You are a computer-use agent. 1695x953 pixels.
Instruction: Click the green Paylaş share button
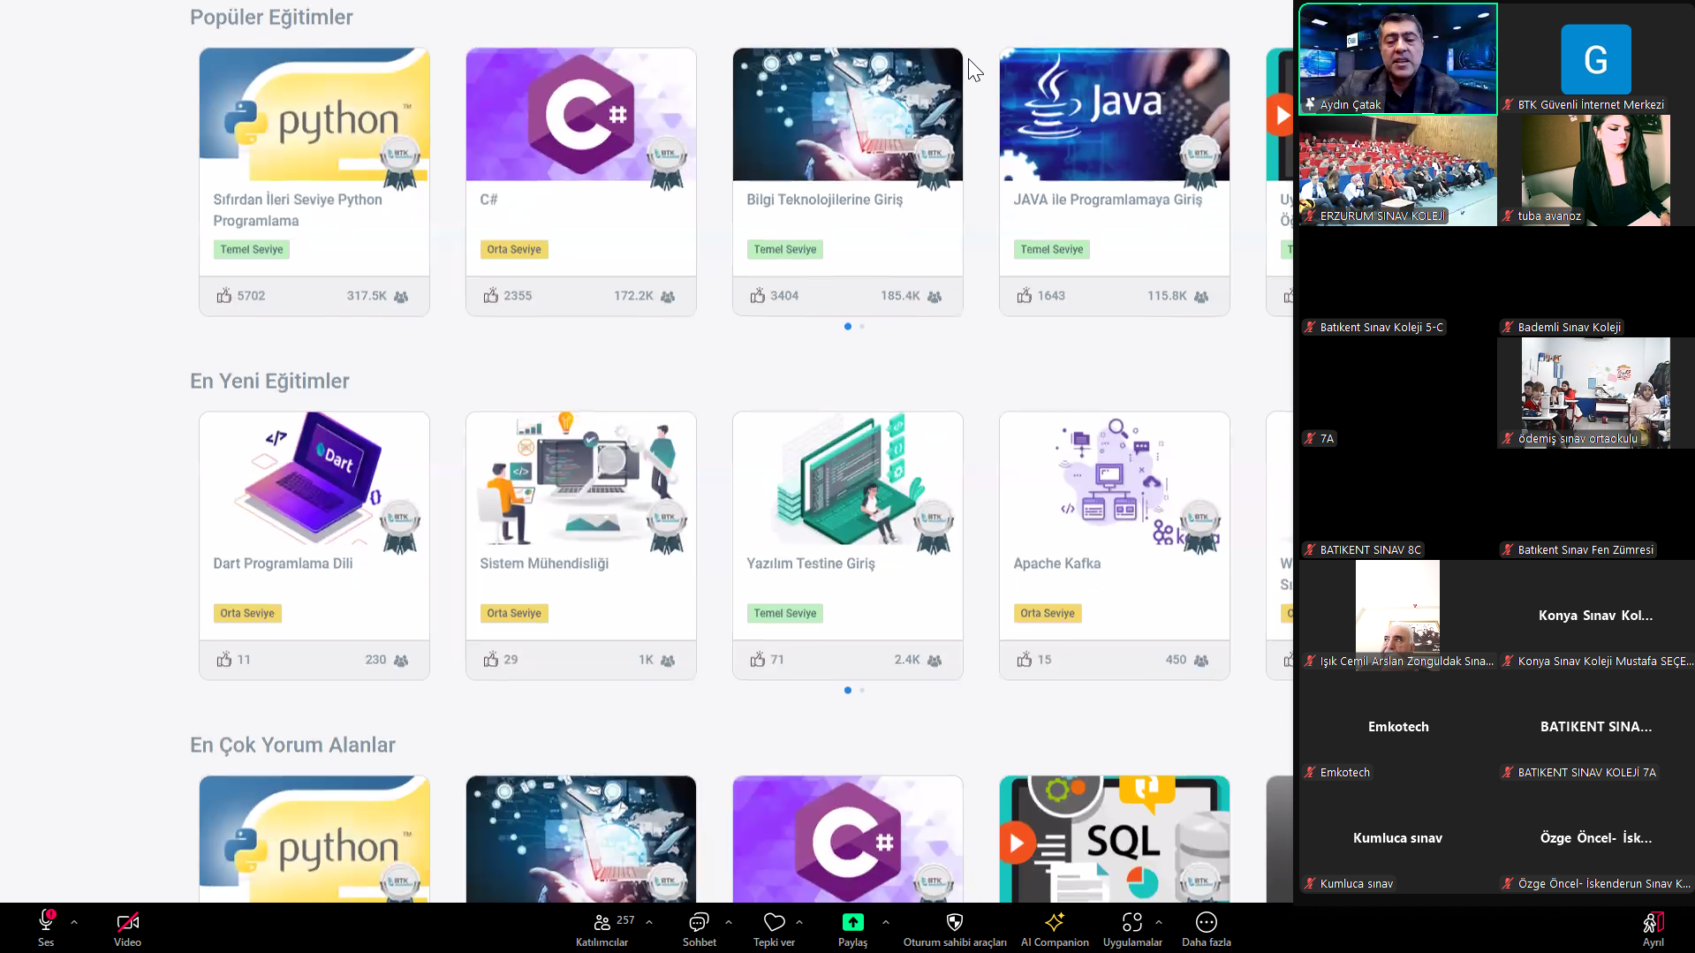852,928
